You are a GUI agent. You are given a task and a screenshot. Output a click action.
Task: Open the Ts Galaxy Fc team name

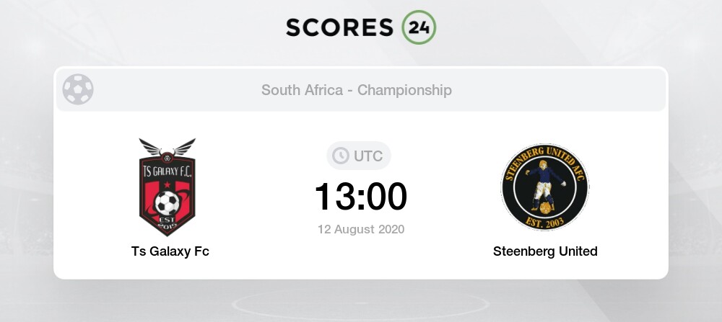tap(170, 251)
